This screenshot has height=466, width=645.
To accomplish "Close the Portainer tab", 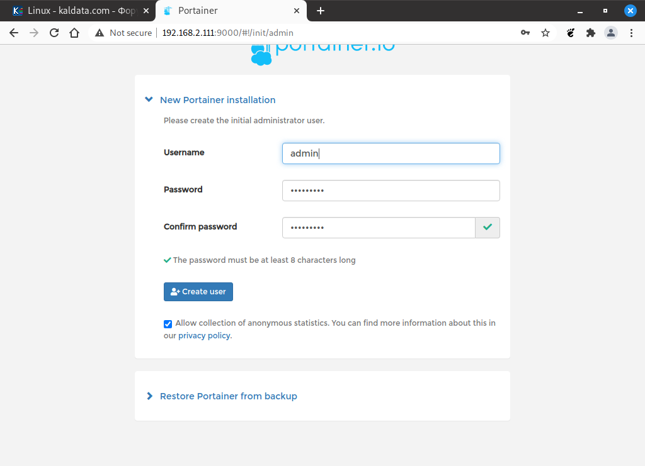I will pos(297,11).
